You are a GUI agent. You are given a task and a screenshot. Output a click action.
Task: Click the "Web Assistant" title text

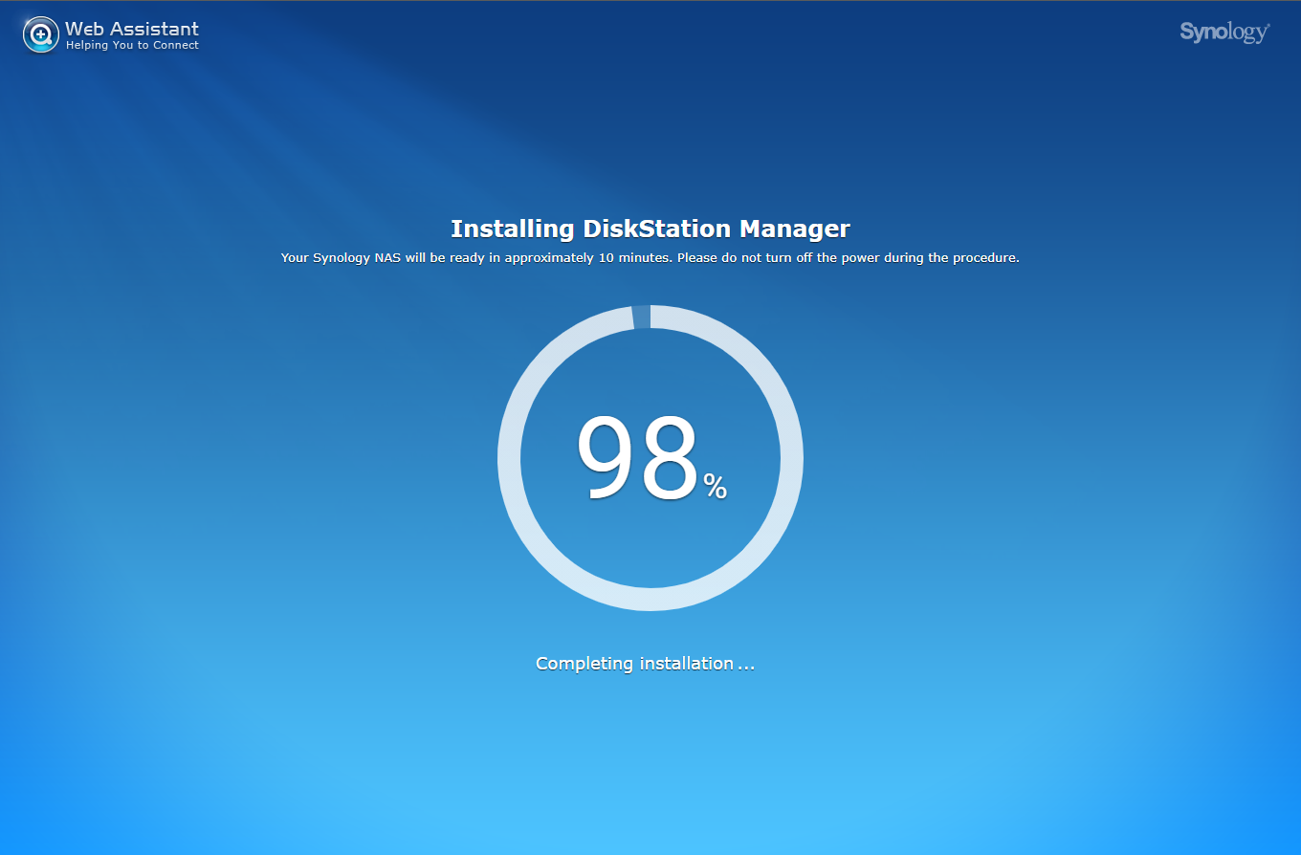click(x=132, y=29)
